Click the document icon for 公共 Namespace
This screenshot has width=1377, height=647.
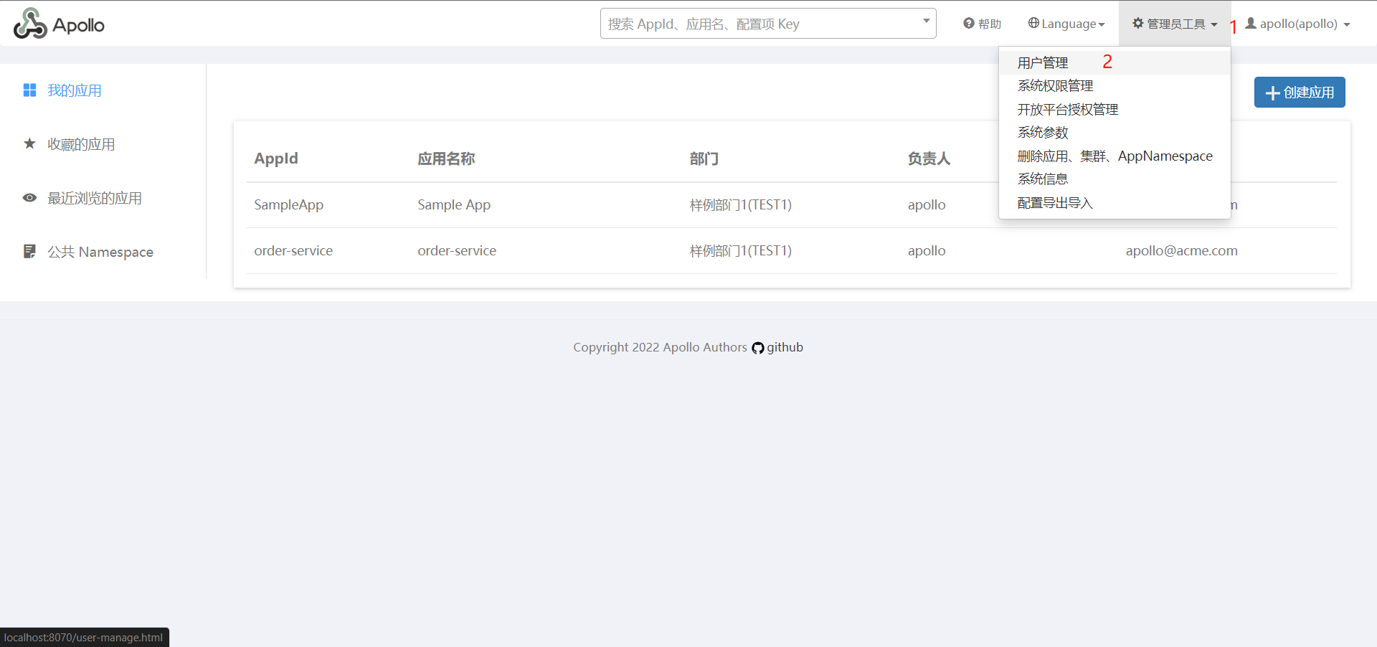29,251
